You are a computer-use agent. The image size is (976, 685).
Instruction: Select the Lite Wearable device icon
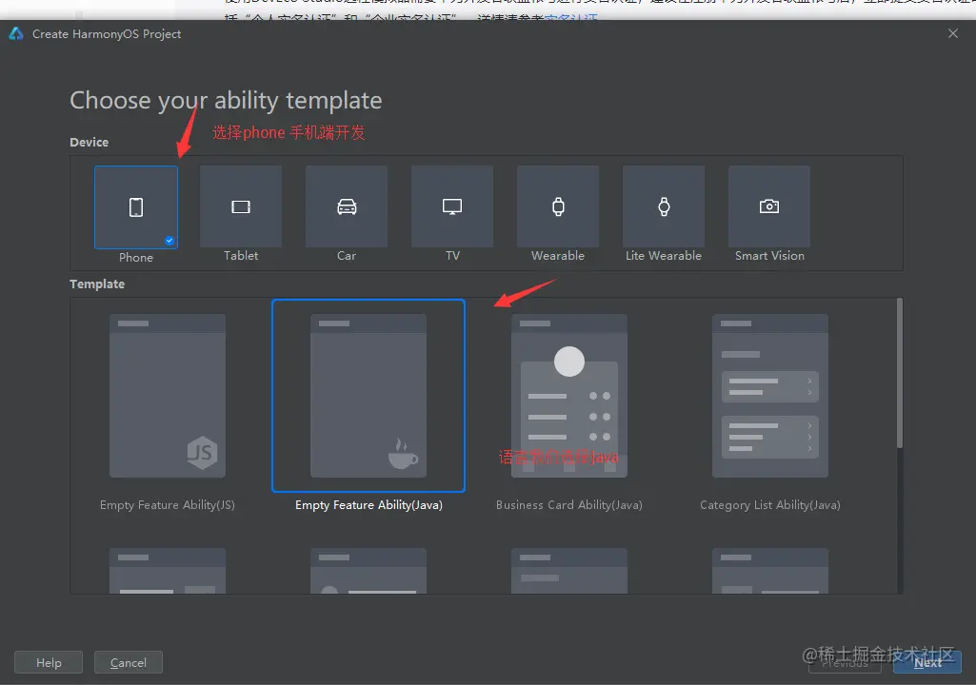click(x=664, y=206)
